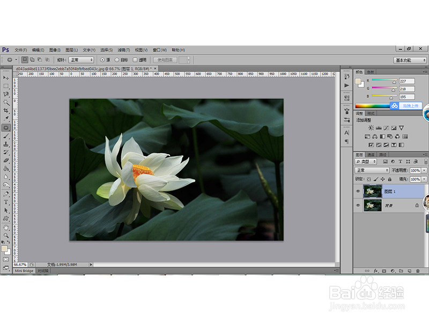Toggle lock position icon
The width and height of the screenshot is (429, 321).
[383, 179]
